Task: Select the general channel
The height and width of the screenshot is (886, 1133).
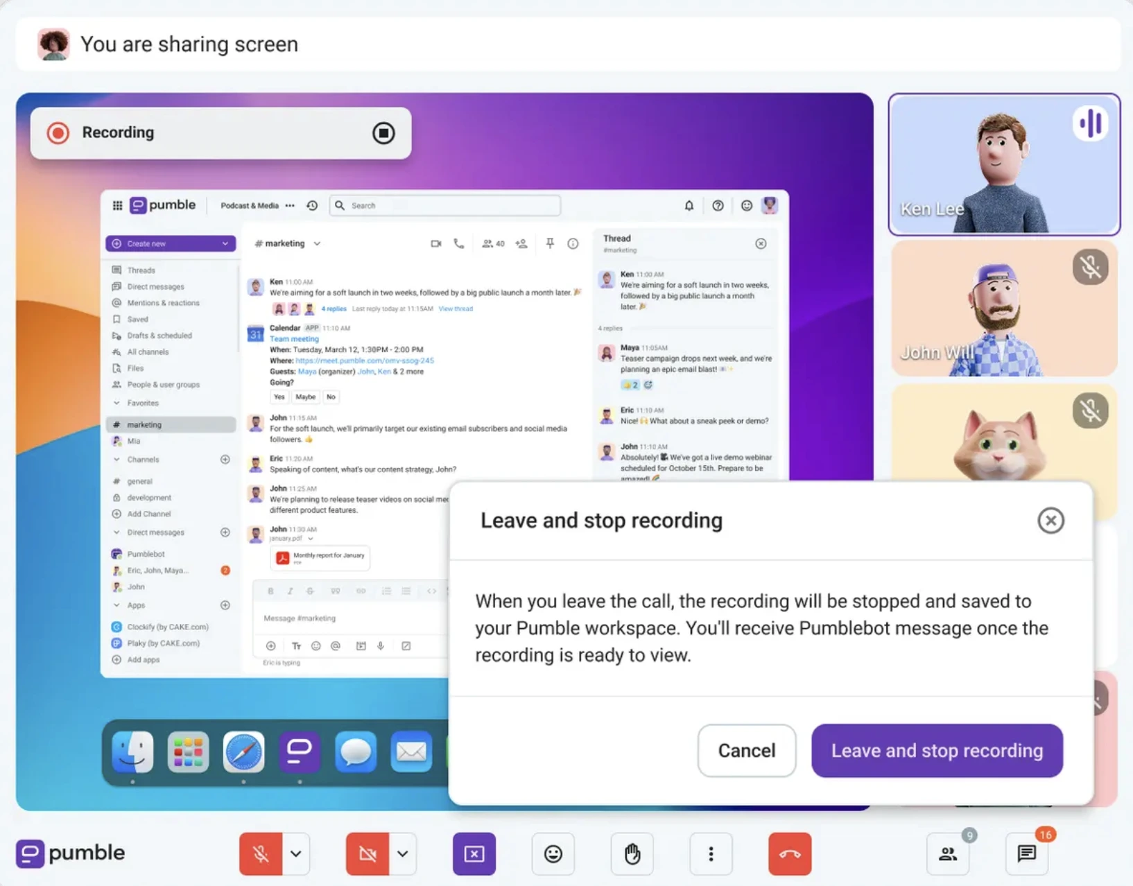Action: coord(139,481)
